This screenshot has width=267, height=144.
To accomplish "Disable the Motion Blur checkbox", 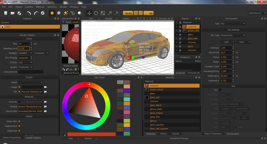I will 19,121.
